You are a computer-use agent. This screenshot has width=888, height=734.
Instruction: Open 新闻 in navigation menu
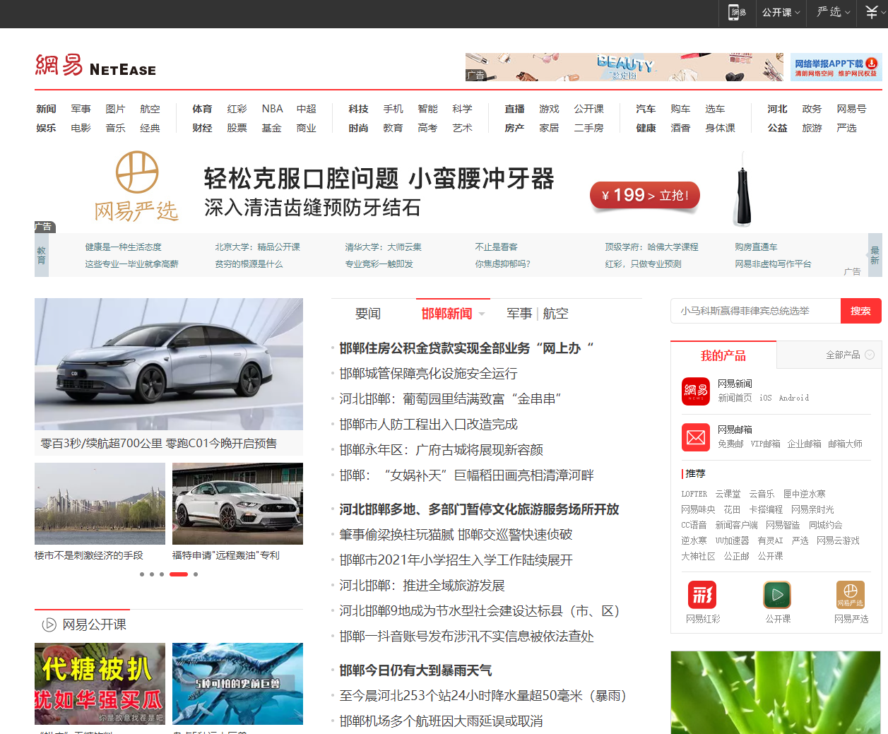pyautogui.click(x=46, y=109)
